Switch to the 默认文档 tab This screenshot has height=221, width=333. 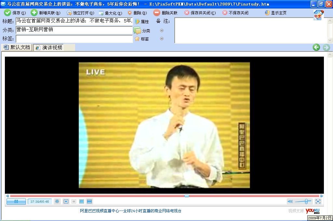[17, 48]
